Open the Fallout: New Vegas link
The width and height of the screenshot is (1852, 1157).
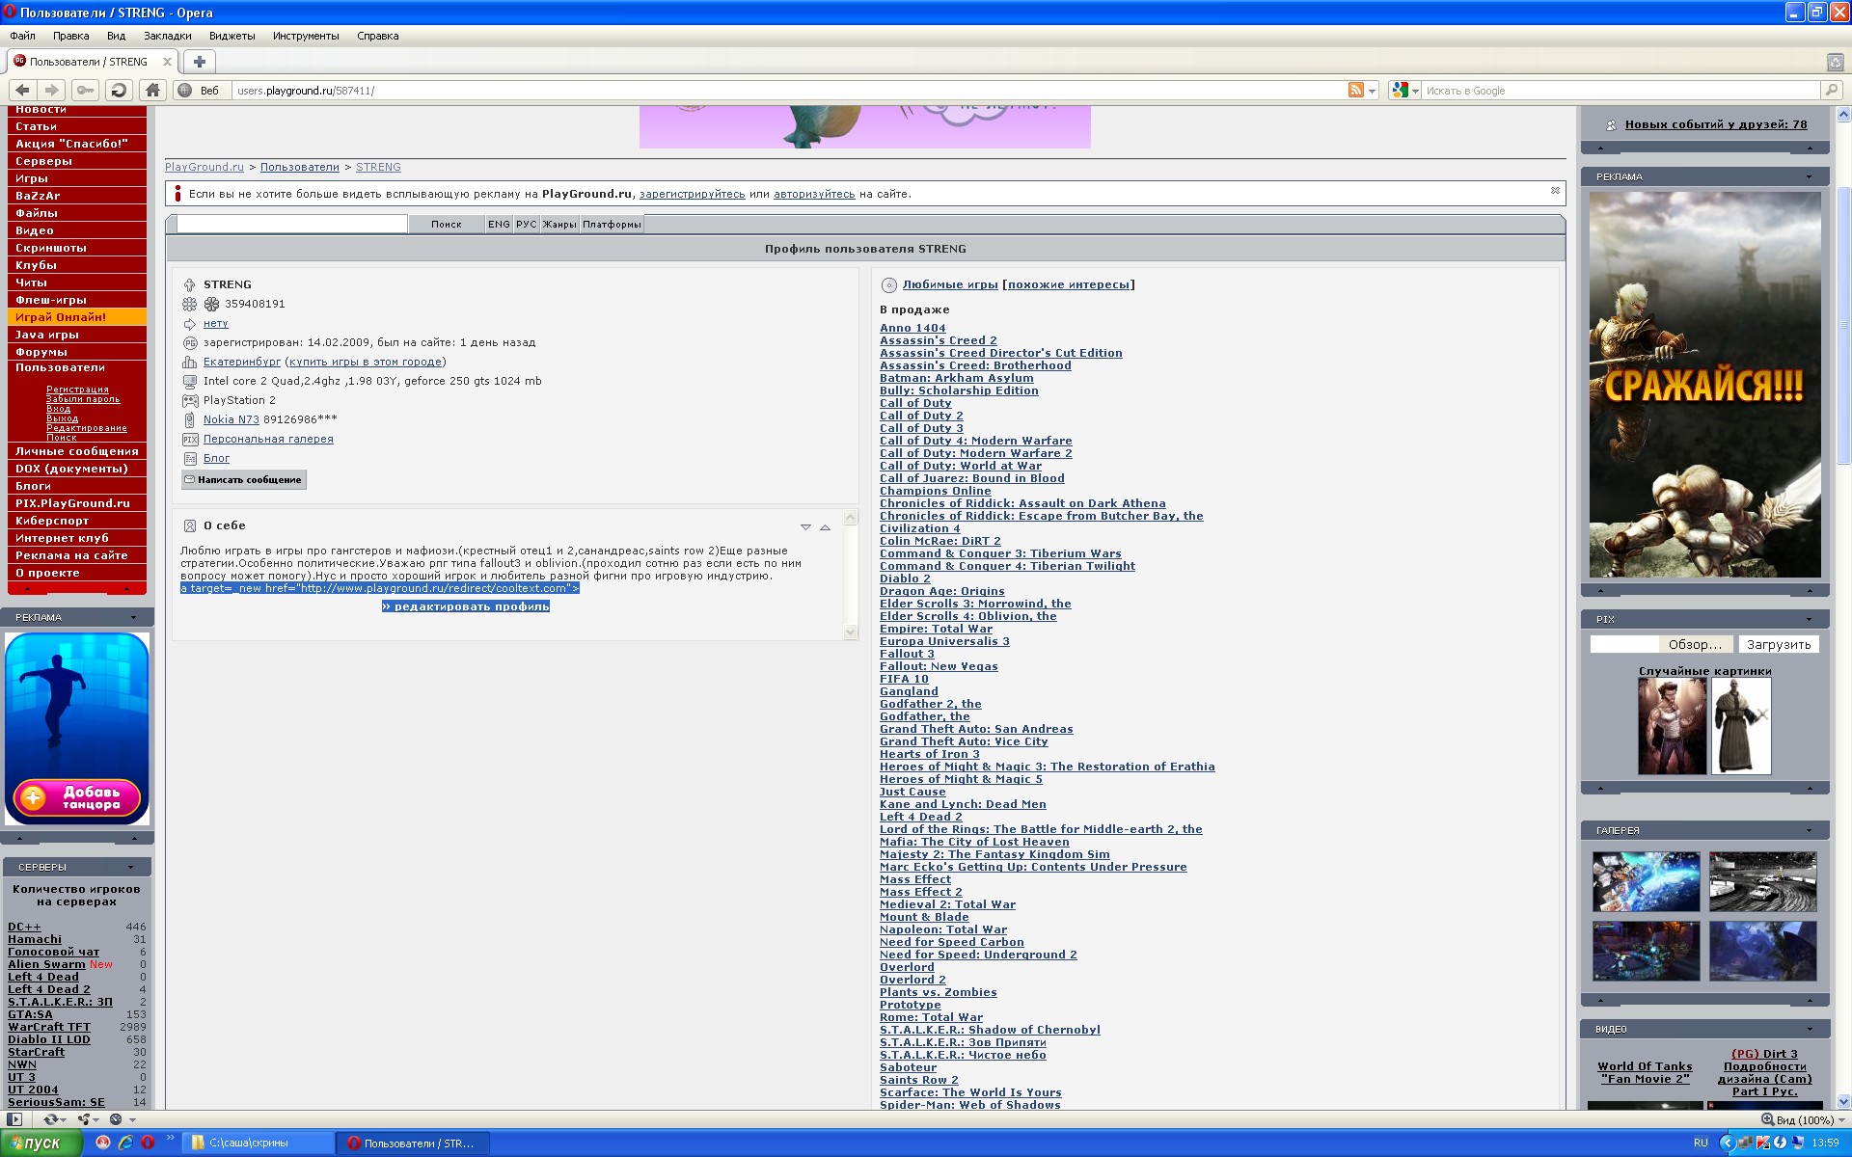tap(938, 666)
